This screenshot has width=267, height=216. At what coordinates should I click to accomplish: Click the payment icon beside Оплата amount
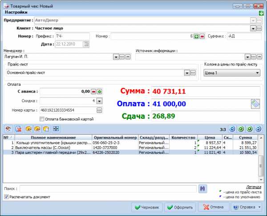point(255,104)
